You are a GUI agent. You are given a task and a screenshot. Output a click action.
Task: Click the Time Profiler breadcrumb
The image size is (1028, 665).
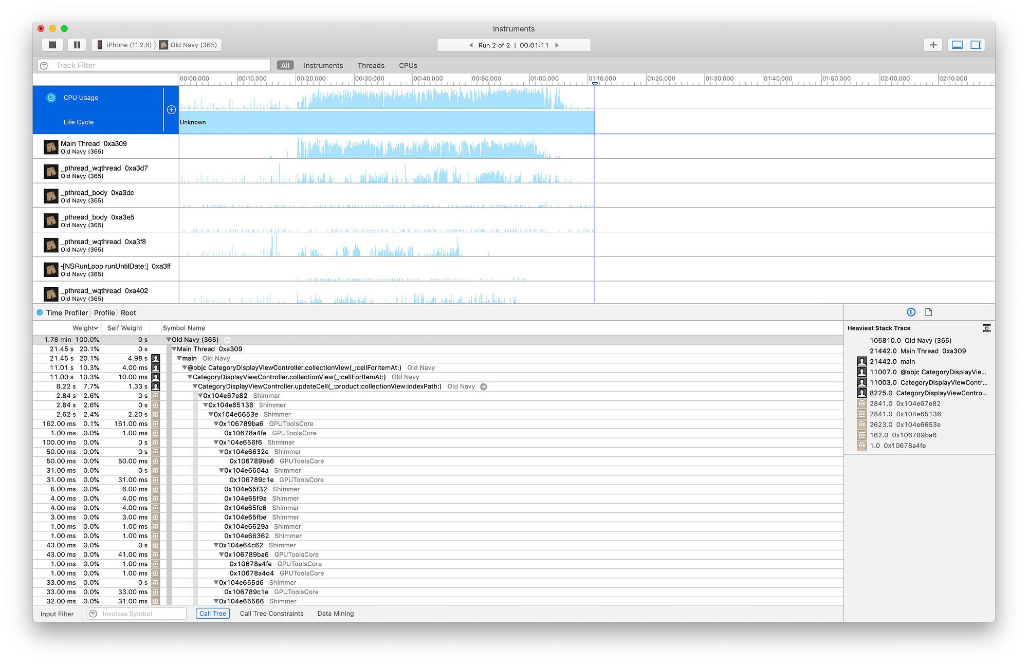coord(67,312)
